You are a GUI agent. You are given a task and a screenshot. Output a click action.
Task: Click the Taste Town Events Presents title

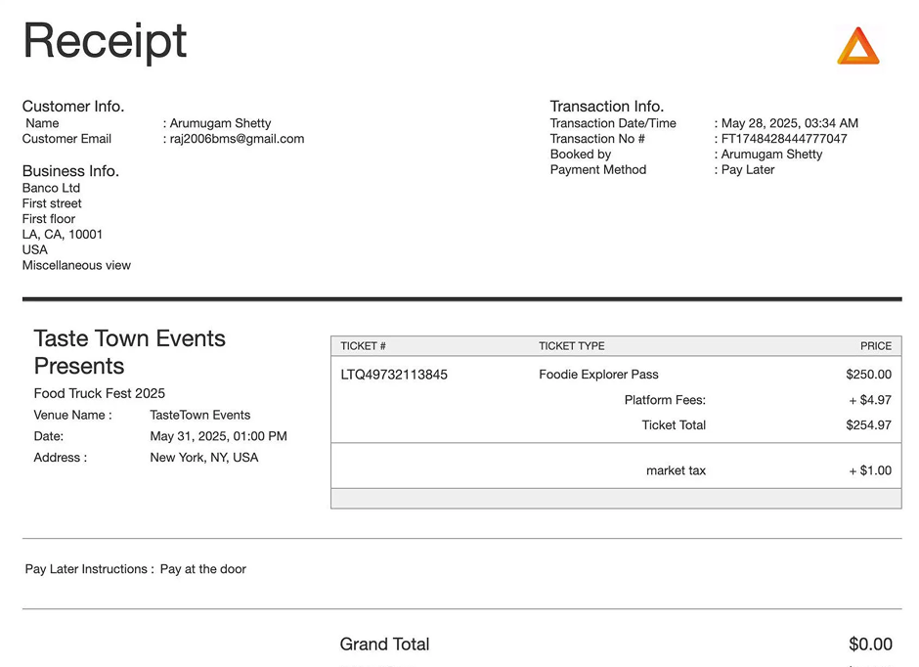[129, 352]
